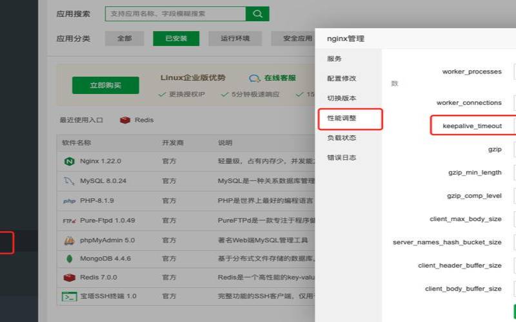516x322 pixels.
Task: Focus the 应用搜索 input field
Action: (175, 14)
